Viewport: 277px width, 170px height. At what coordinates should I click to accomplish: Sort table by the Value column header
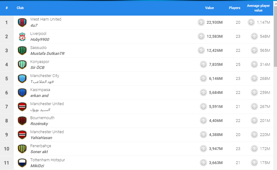[210, 8]
